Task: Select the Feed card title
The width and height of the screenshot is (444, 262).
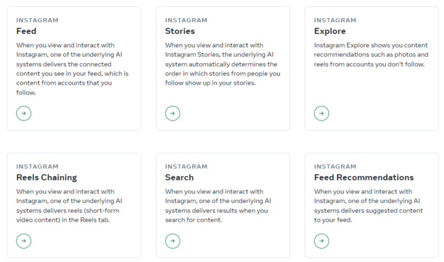Action: point(26,31)
